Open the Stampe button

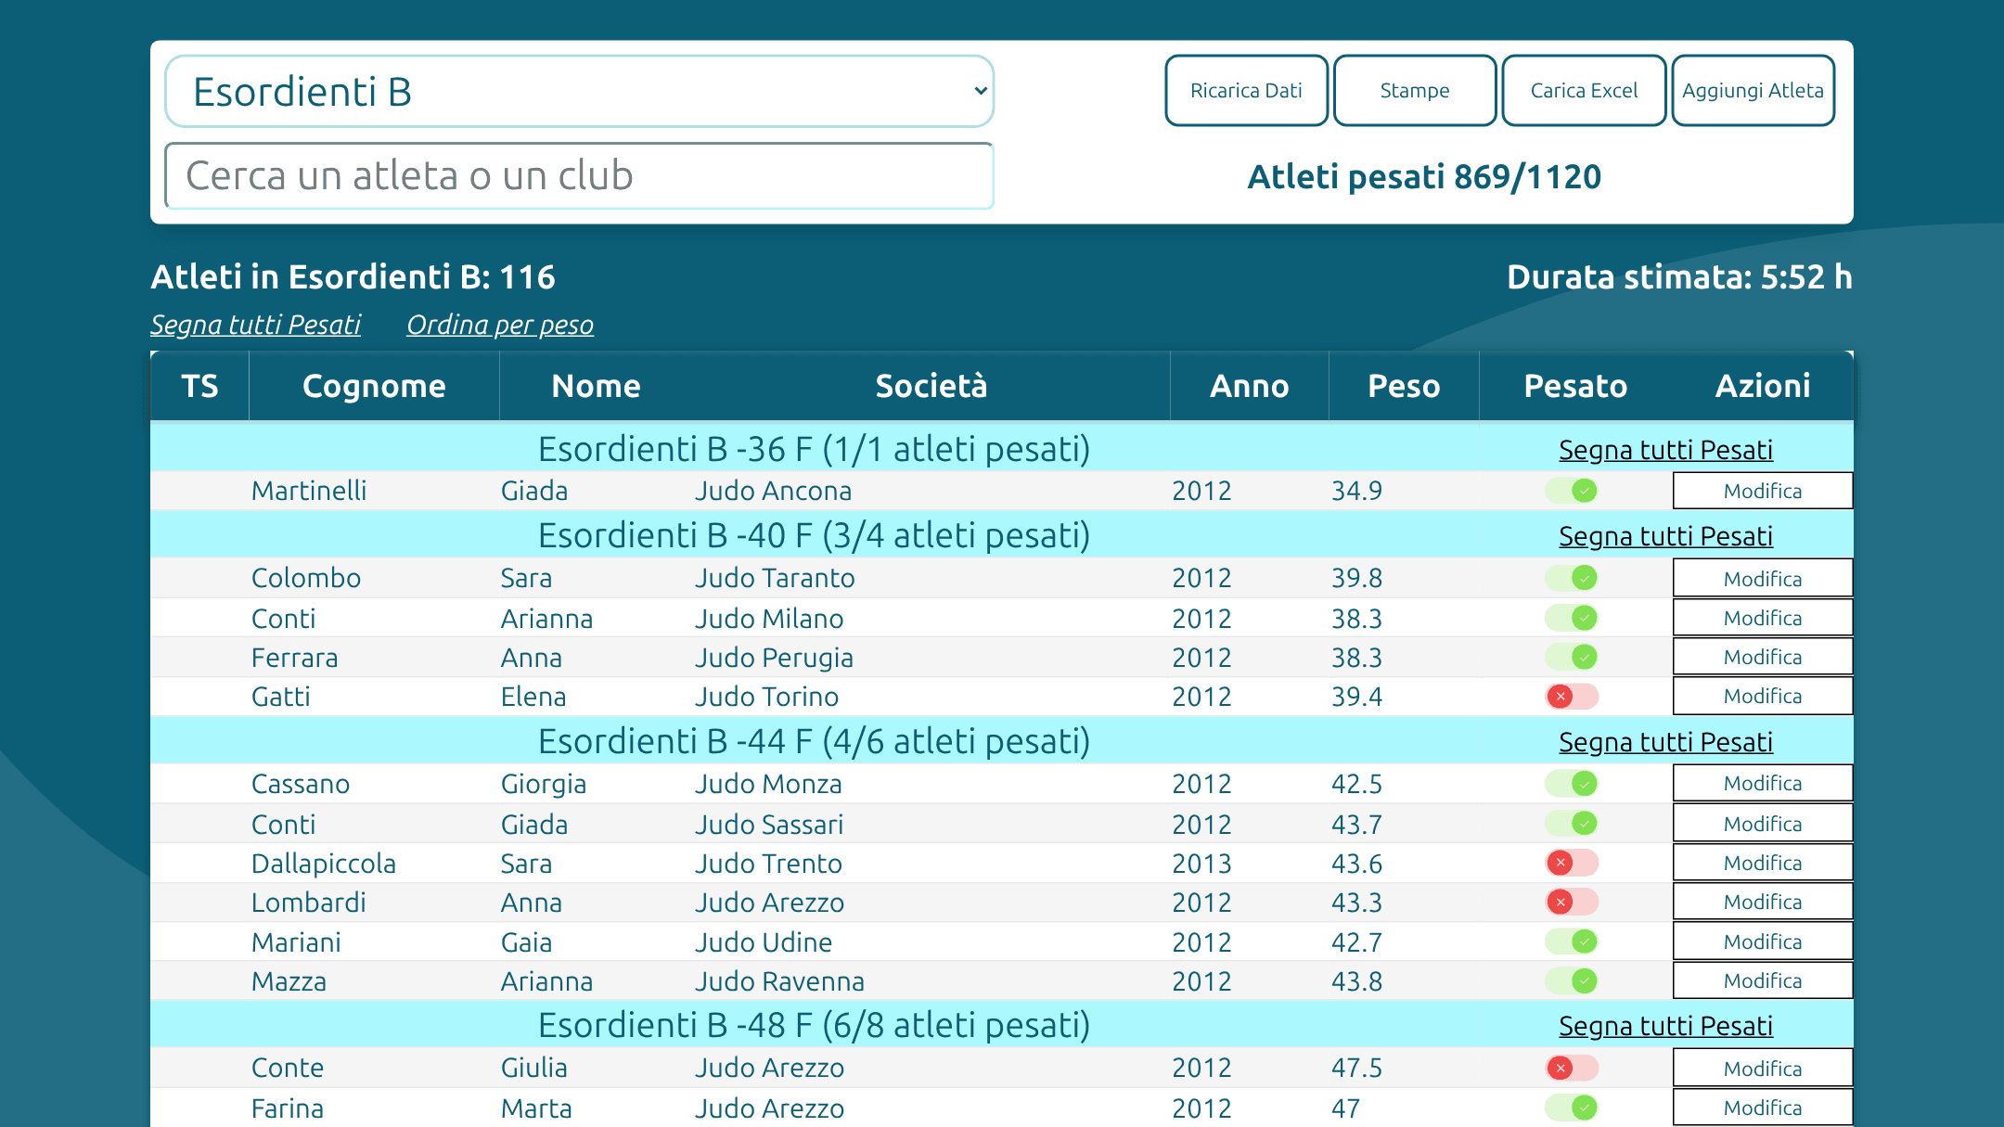click(1414, 90)
